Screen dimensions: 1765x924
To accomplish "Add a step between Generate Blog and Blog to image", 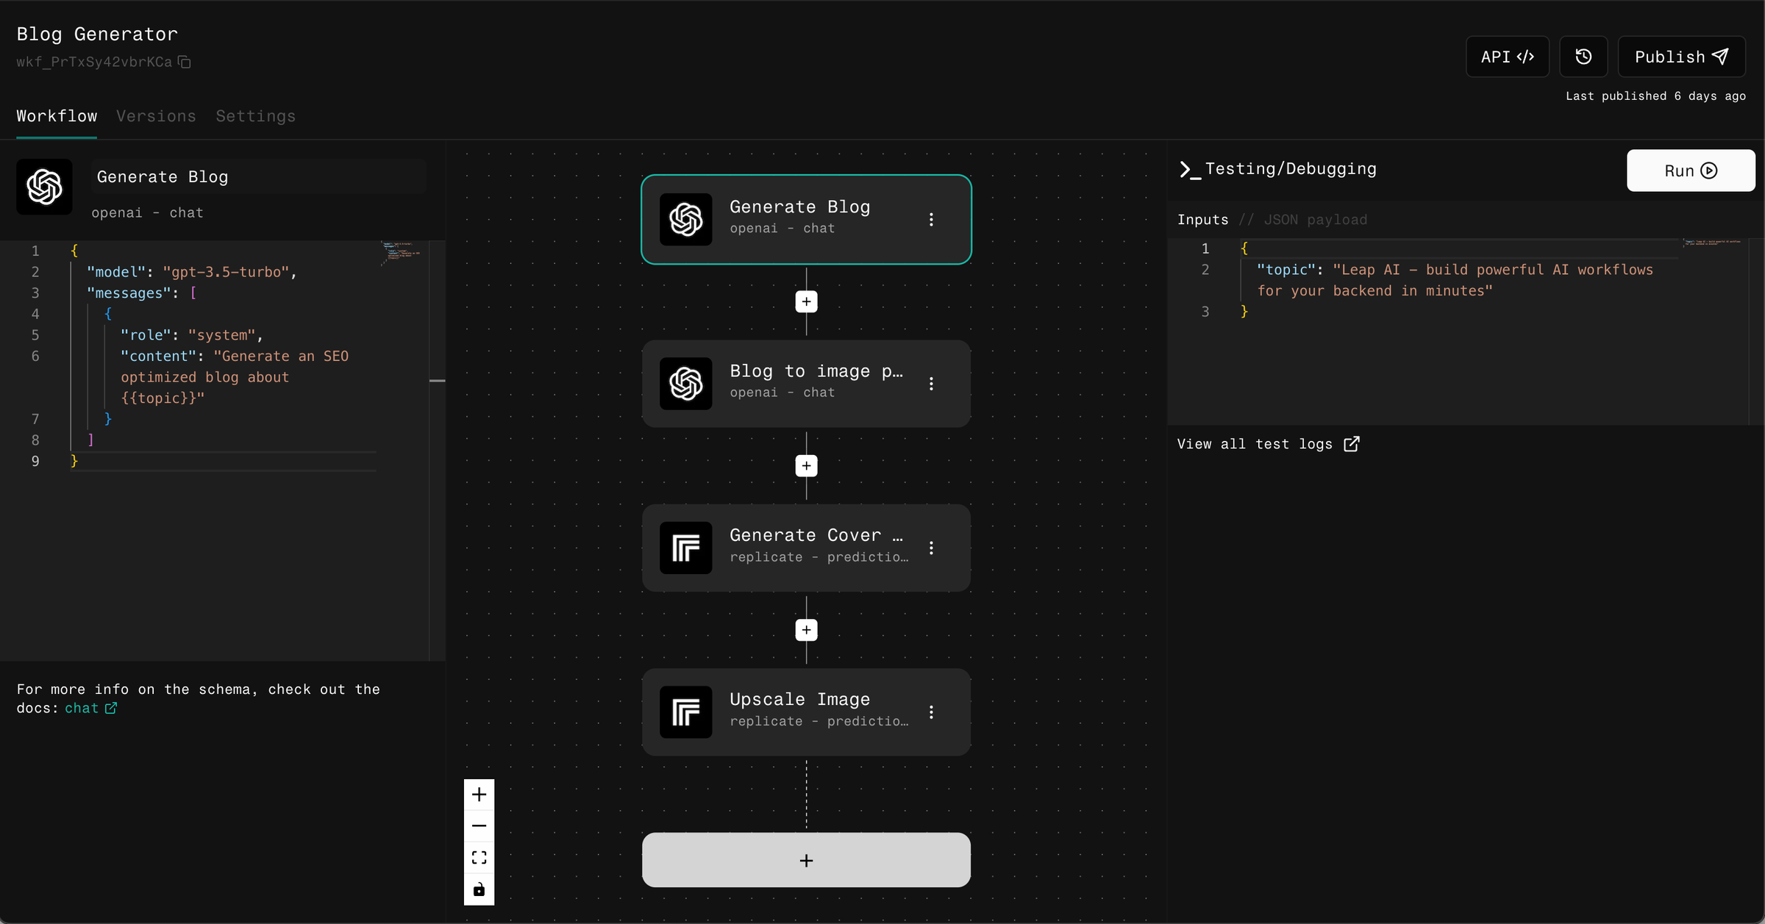I will coord(806,301).
